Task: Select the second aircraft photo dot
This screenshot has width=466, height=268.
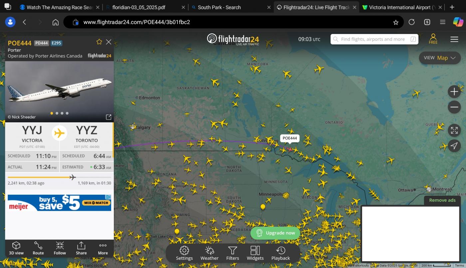Action: point(57,113)
